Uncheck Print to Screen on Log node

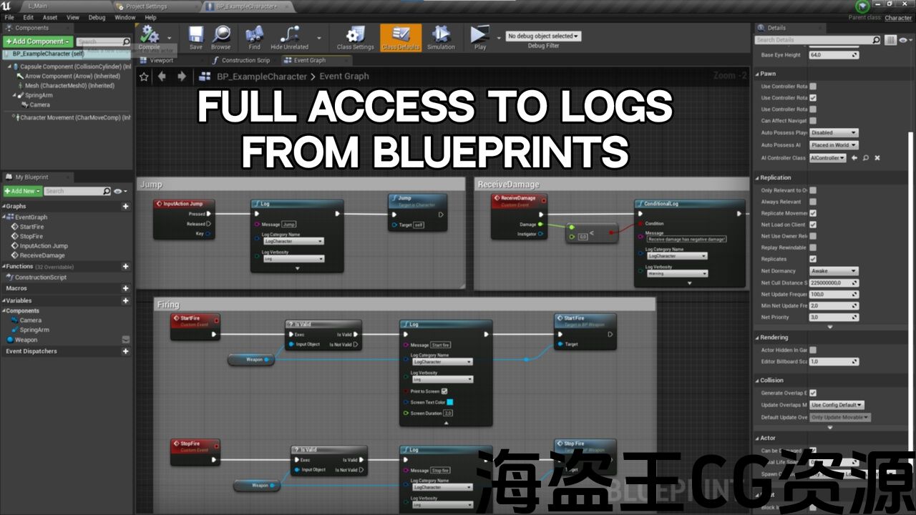click(x=444, y=391)
